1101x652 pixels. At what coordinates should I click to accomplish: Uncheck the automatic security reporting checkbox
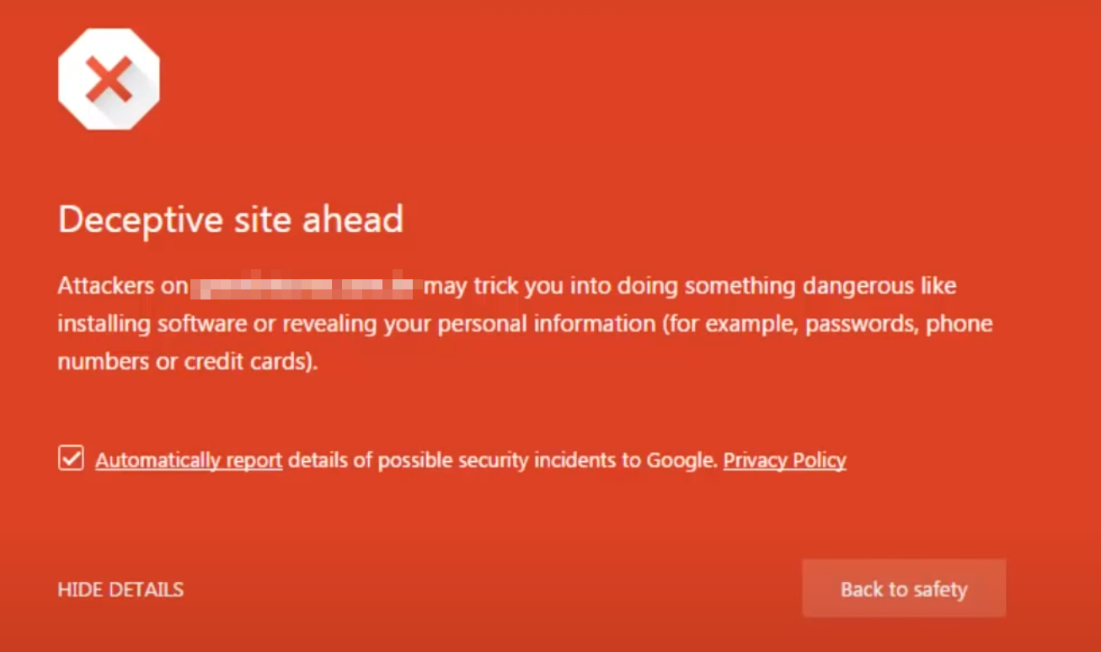click(71, 459)
